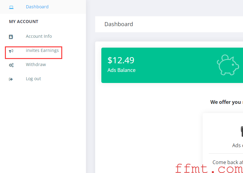Click the laptop icon beside Dashboard
Image resolution: width=243 pixels, height=173 pixels.
pyautogui.click(x=11, y=7)
